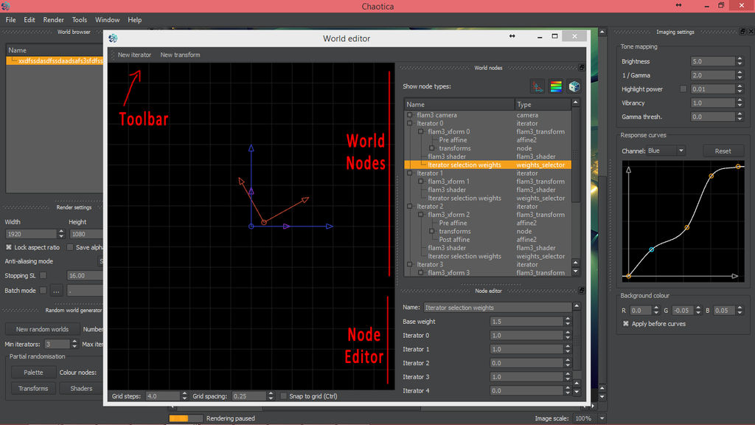This screenshot has height=425, width=755.
Task: Toggle the cube node type icon
Action: [574, 87]
